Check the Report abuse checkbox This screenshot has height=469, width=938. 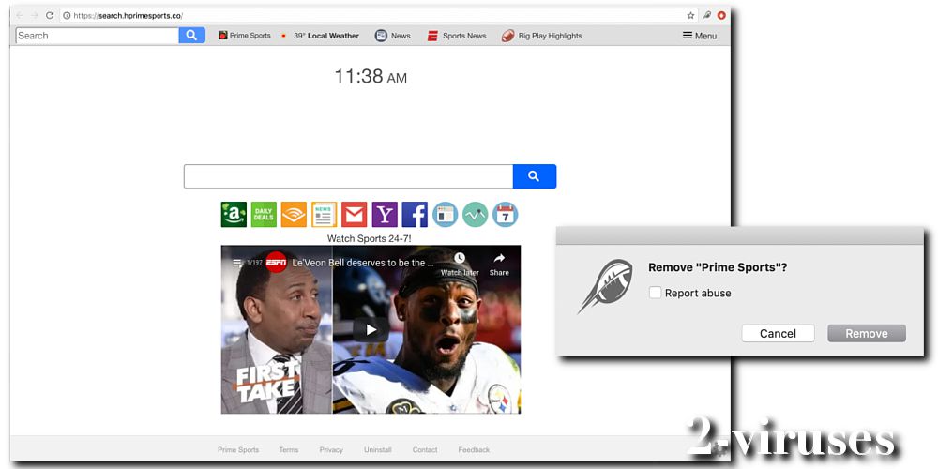click(x=656, y=293)
